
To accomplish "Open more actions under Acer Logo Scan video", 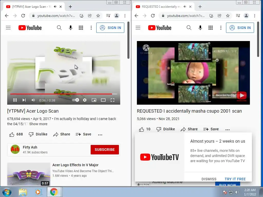I will click(x=100, y=135).
